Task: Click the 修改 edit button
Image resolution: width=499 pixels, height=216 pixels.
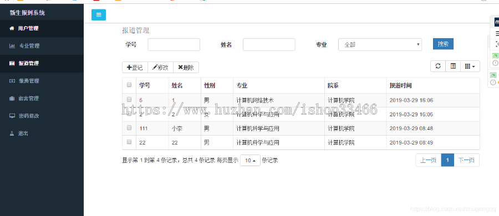Action: (x=160, y=68)
